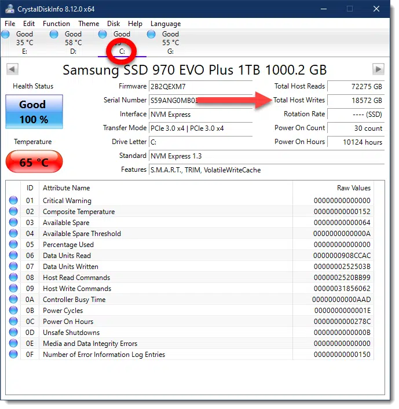Select the Critical Warning attribute name
The height and width of the screenshot is (409, 399).
[x=67, y=201]
